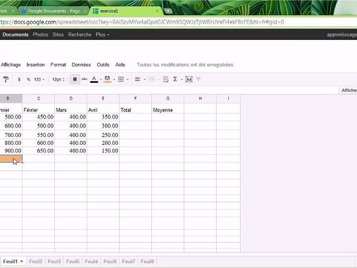Go to Documents in the top bar
The width and height of the screenshot is (357, 268).
(16, 35)
